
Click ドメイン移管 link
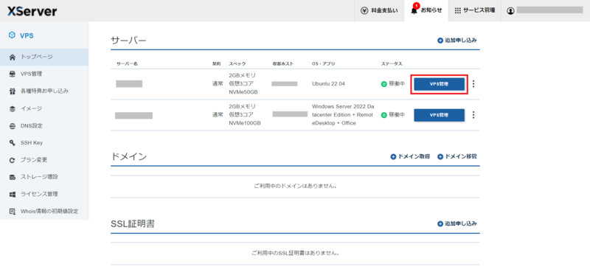pyautogui.click(x=457, y=156)
